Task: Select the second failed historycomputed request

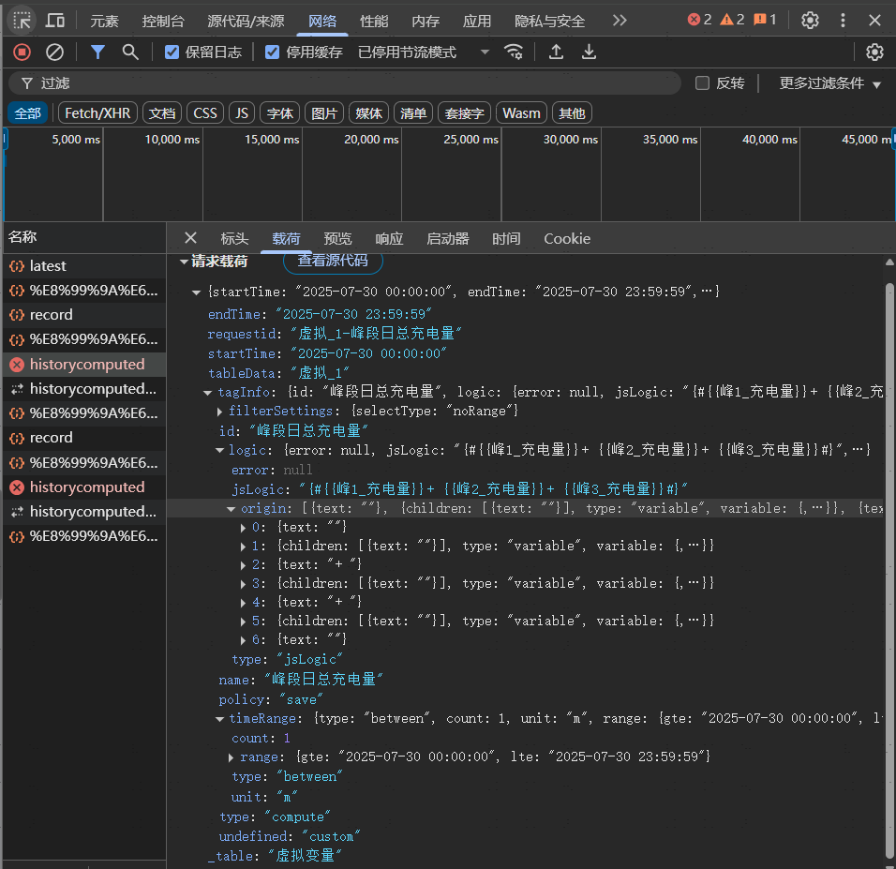Action: pos(84,487)
